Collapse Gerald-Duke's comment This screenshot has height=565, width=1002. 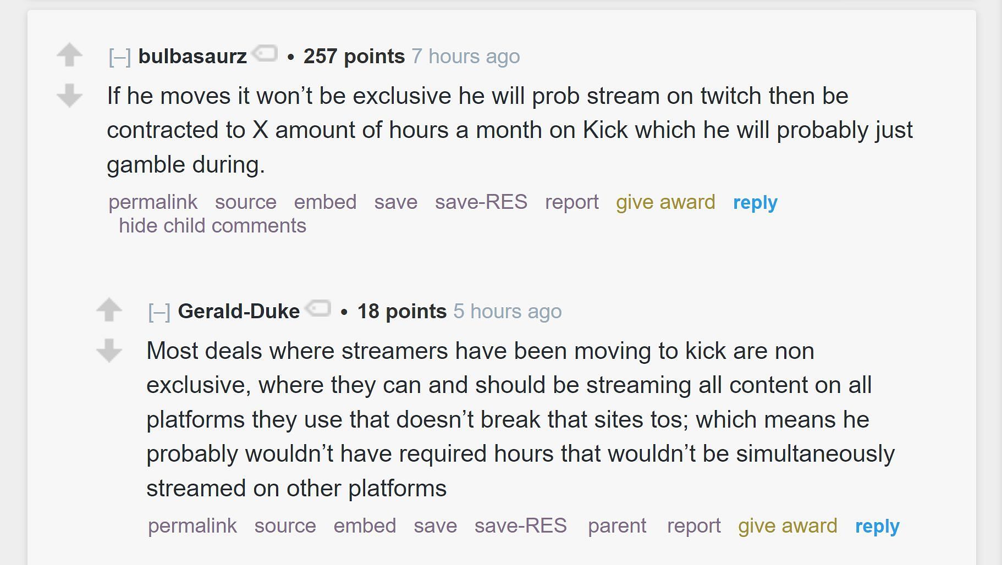[x=159, y=312]
